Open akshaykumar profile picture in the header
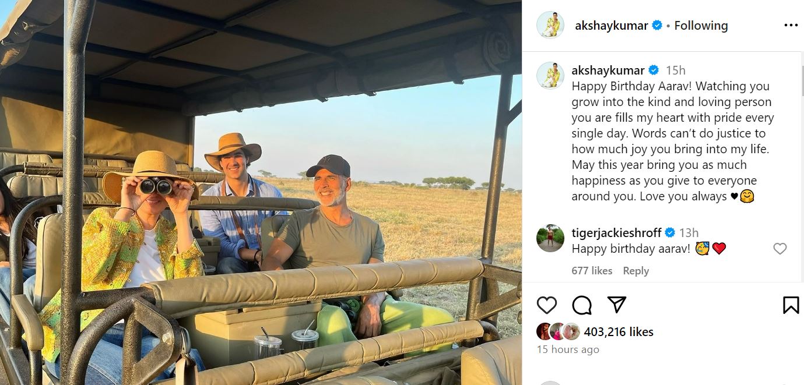 [x=550, y=25]
